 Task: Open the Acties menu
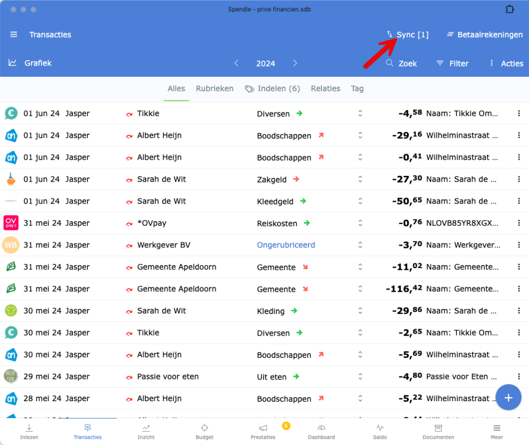(506, 63)
